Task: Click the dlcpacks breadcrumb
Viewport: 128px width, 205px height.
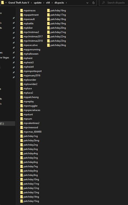Action: point(59,3)
